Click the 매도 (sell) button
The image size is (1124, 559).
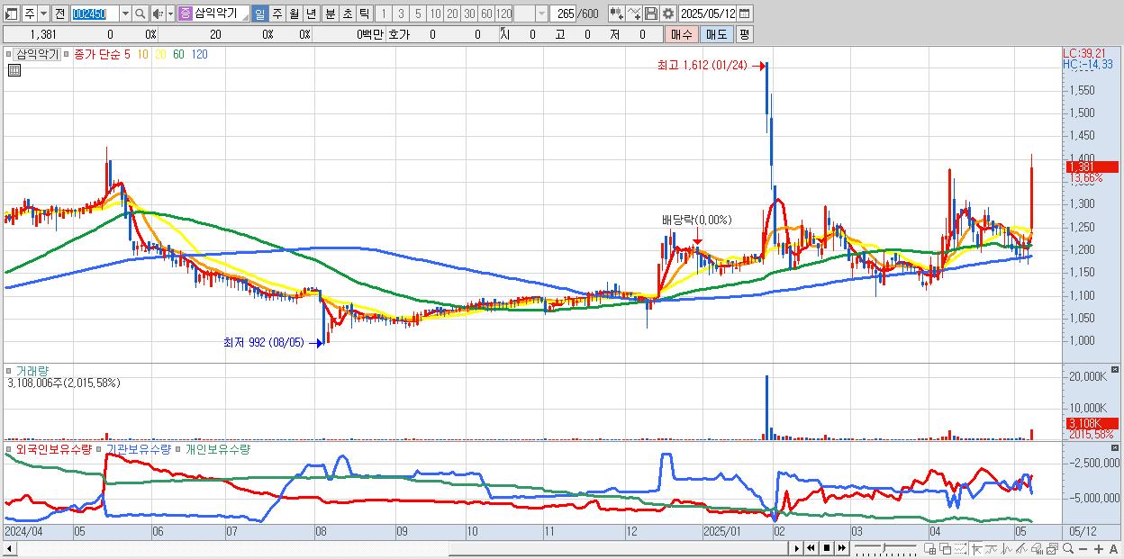coord(717,34)
